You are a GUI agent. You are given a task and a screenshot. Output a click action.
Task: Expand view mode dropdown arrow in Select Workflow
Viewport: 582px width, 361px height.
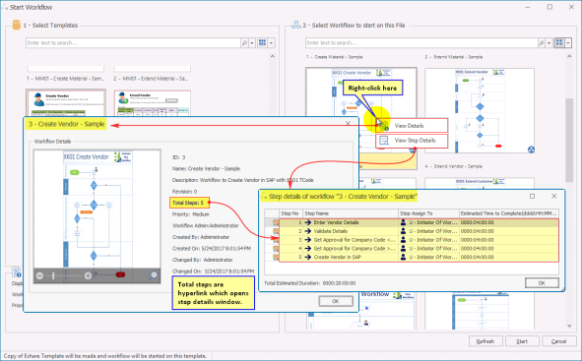(568, 43)
